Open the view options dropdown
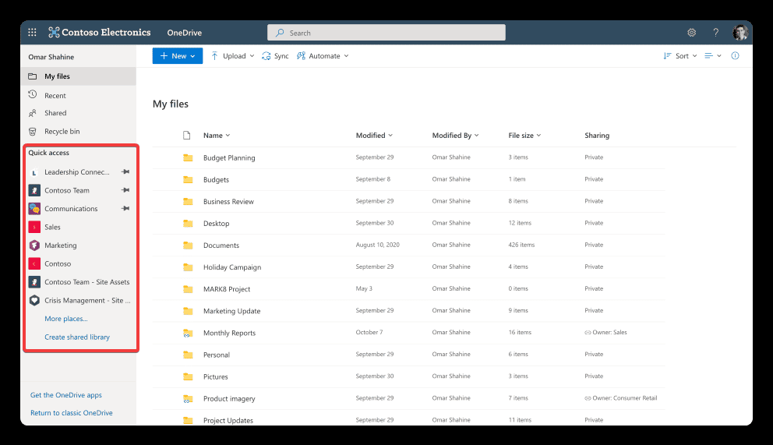The height and width of the screenshot is (445, 773). coord(713,56)
